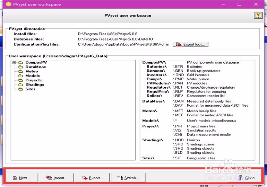267x187 pixels.
Task: Select the Meteo folder icon
Action: pos(20,71)
